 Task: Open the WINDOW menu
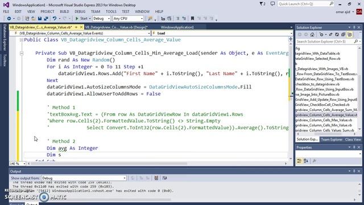point(142,11)
